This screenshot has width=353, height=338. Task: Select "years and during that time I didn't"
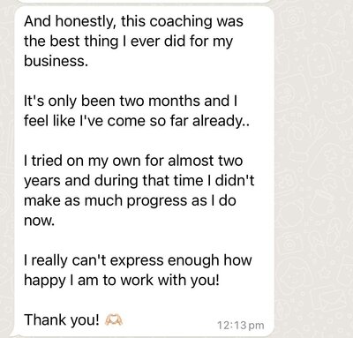coord(139,181)
